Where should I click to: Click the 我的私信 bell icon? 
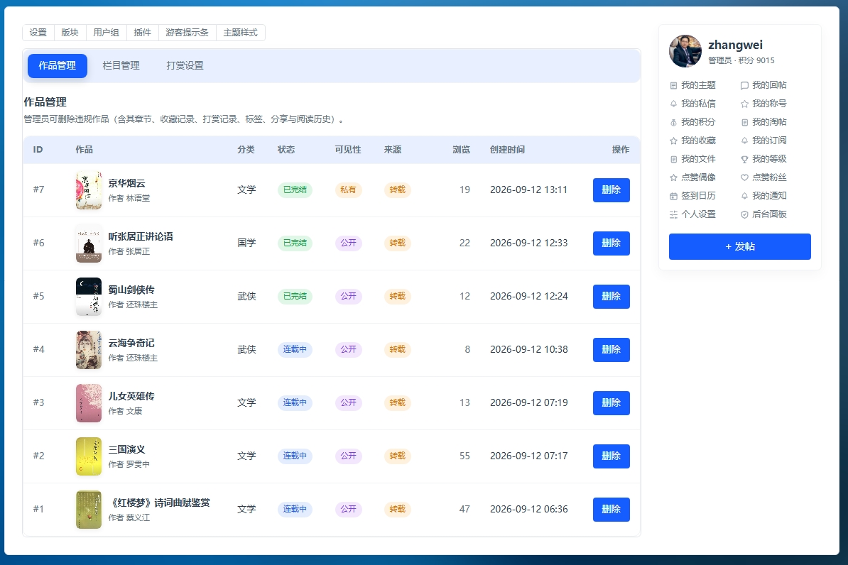click(673, 104)
